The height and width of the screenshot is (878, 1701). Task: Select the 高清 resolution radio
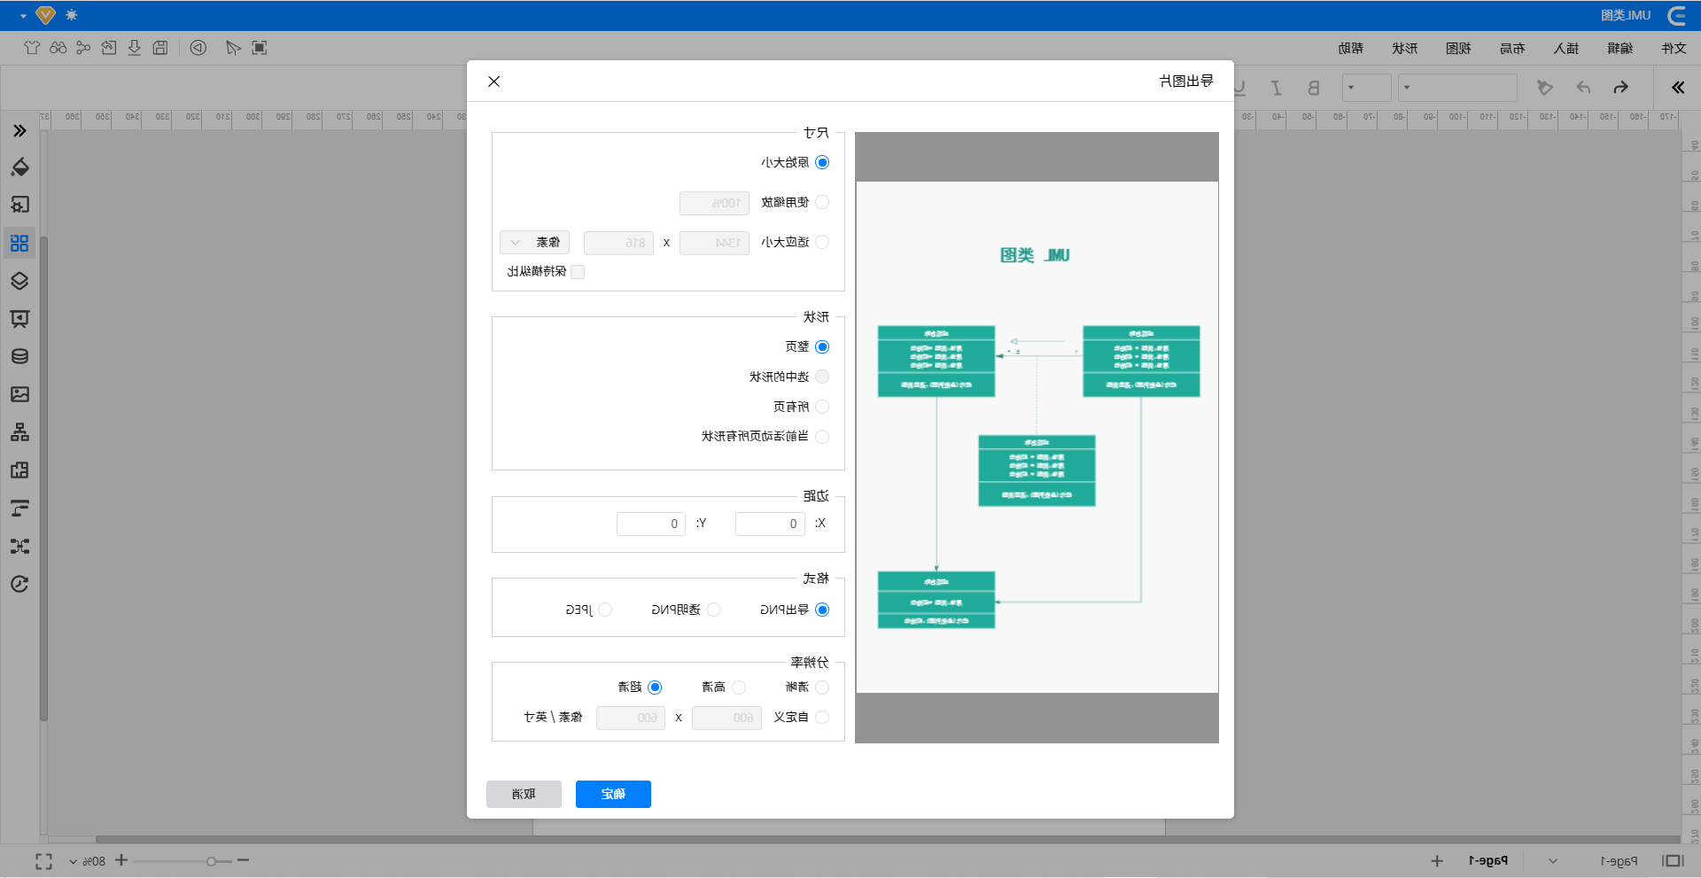click(x=739, y=688)
